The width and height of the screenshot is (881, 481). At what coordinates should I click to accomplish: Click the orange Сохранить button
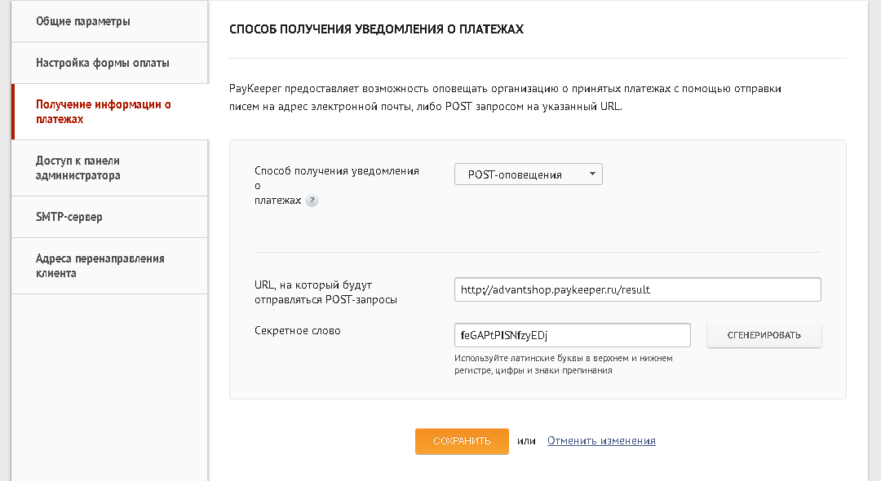click(x=462, y=441)
